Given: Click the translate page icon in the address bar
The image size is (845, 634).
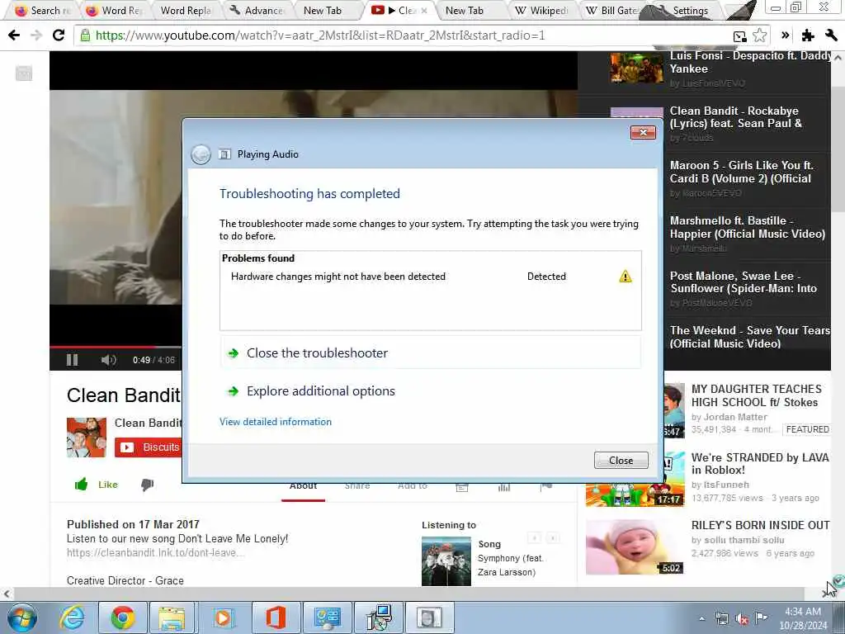Looking at the screenshot, I should pyautogui.click(x=740, y=36).
